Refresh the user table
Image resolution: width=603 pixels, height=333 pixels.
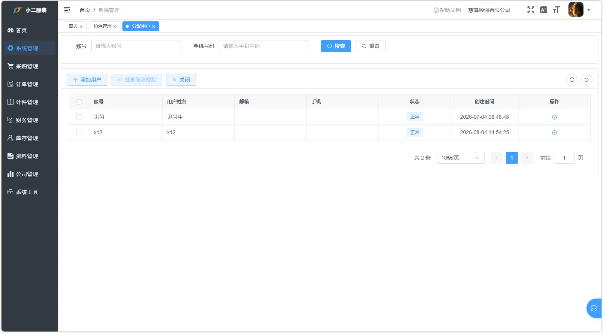586,80
